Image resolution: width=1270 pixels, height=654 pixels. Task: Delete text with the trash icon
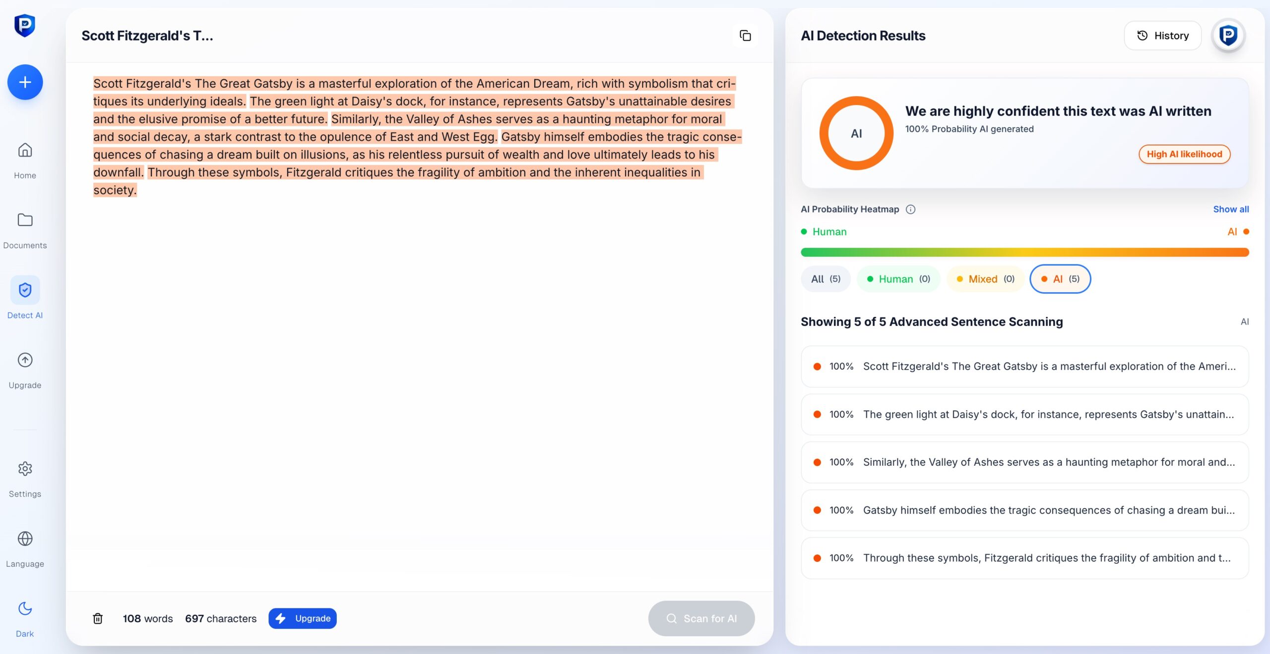tap(98, 618)
